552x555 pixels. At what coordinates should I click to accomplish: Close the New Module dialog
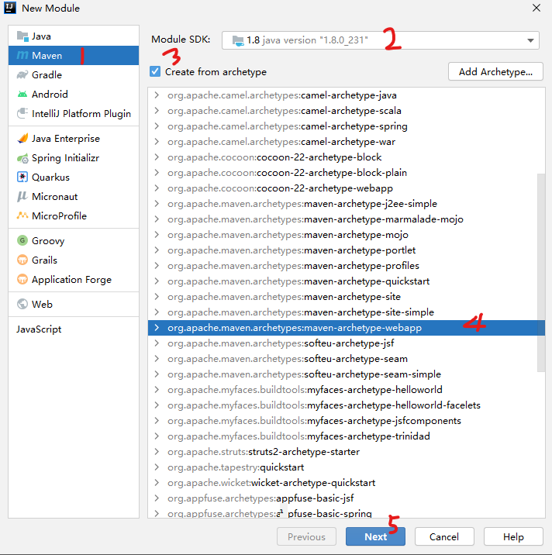pos(536,8)
